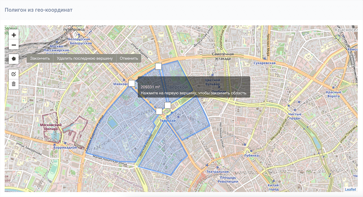Click the Сухаревская station label

(264, 63)
